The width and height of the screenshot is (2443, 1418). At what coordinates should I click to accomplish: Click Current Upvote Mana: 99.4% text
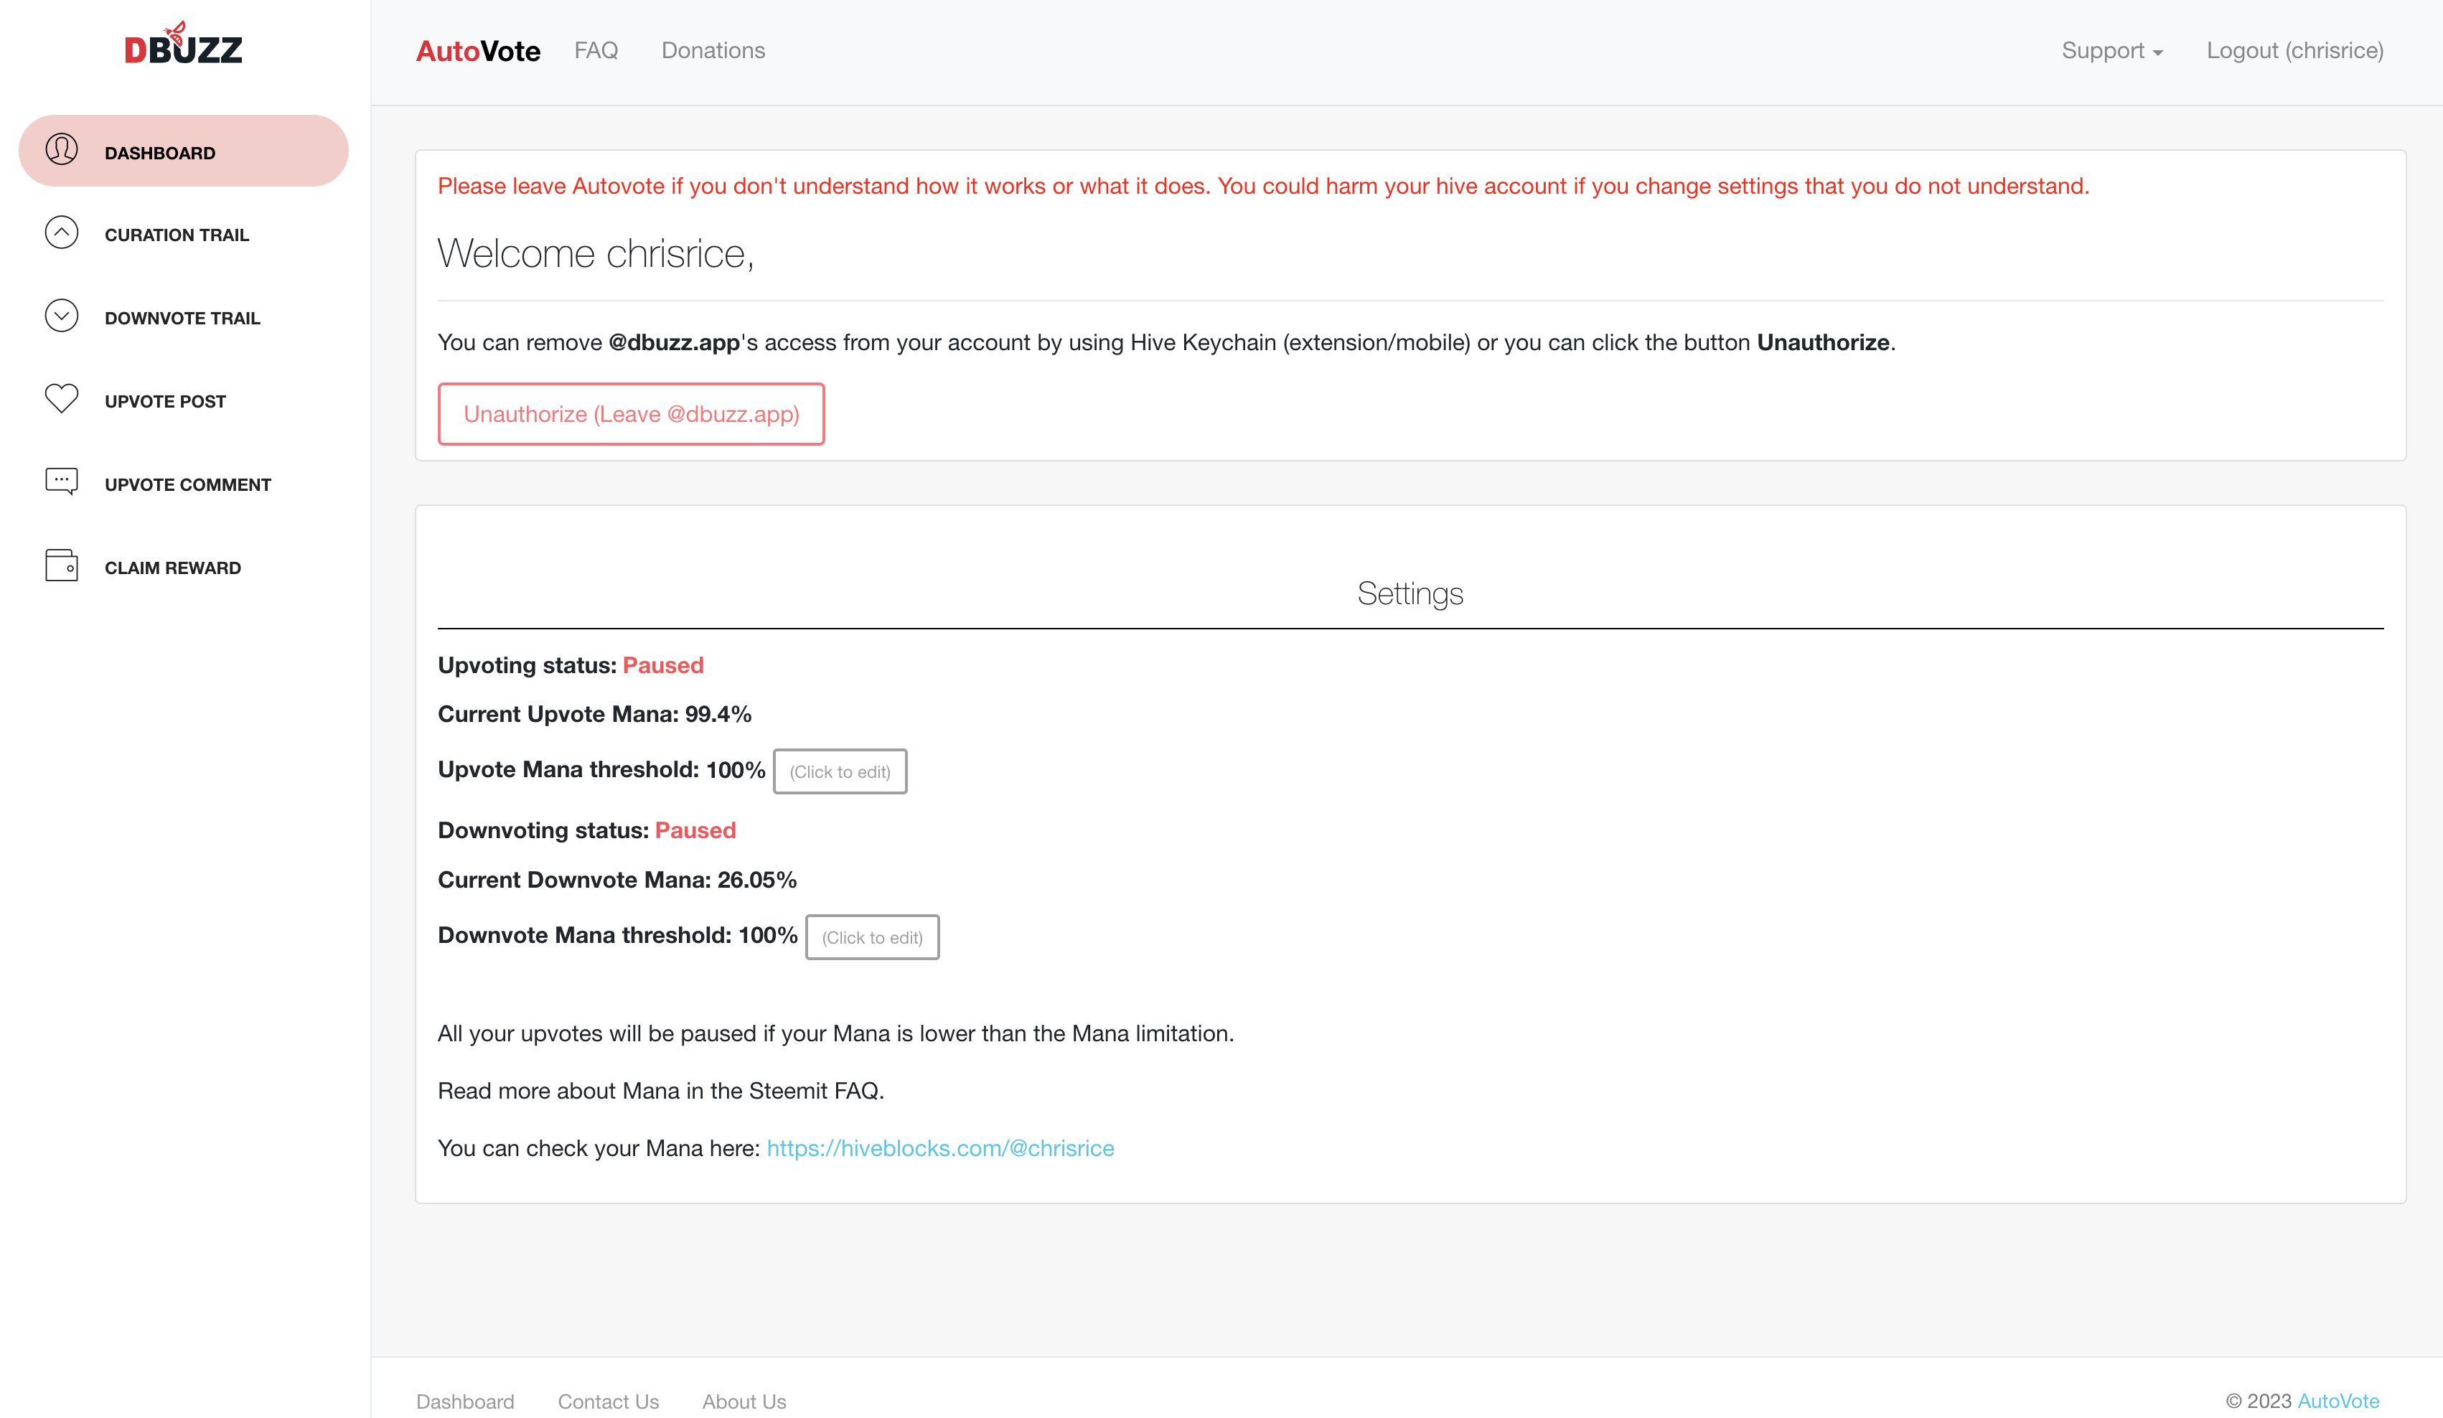594,714
